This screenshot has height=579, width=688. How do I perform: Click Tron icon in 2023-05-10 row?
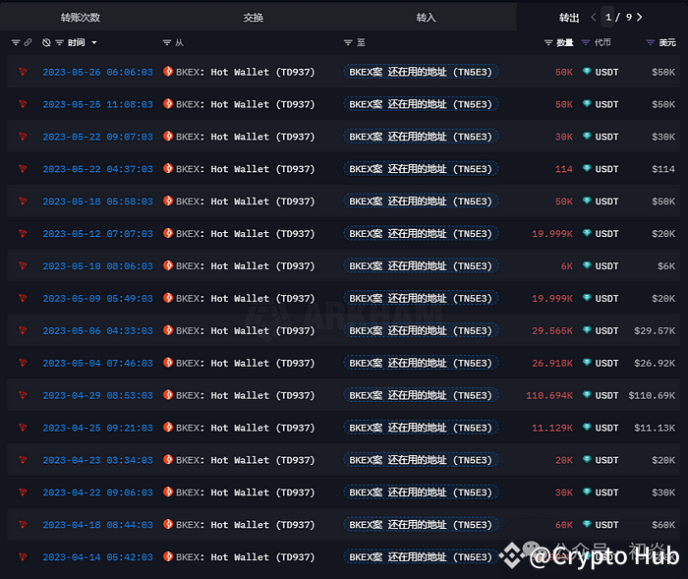(23, 266)
